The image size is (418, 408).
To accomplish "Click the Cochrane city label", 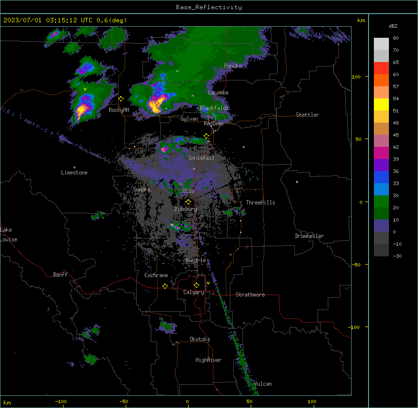I will pyautogui.click(x=156, y=275).
